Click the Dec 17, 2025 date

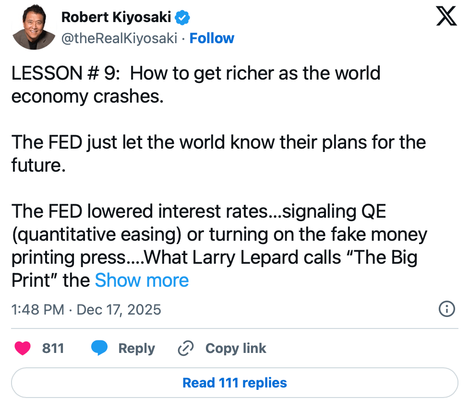(119, 309)
